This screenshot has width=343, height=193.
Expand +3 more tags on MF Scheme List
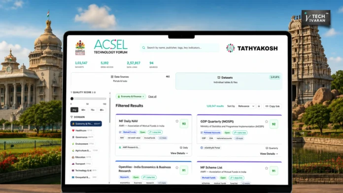tap(246, 183)
